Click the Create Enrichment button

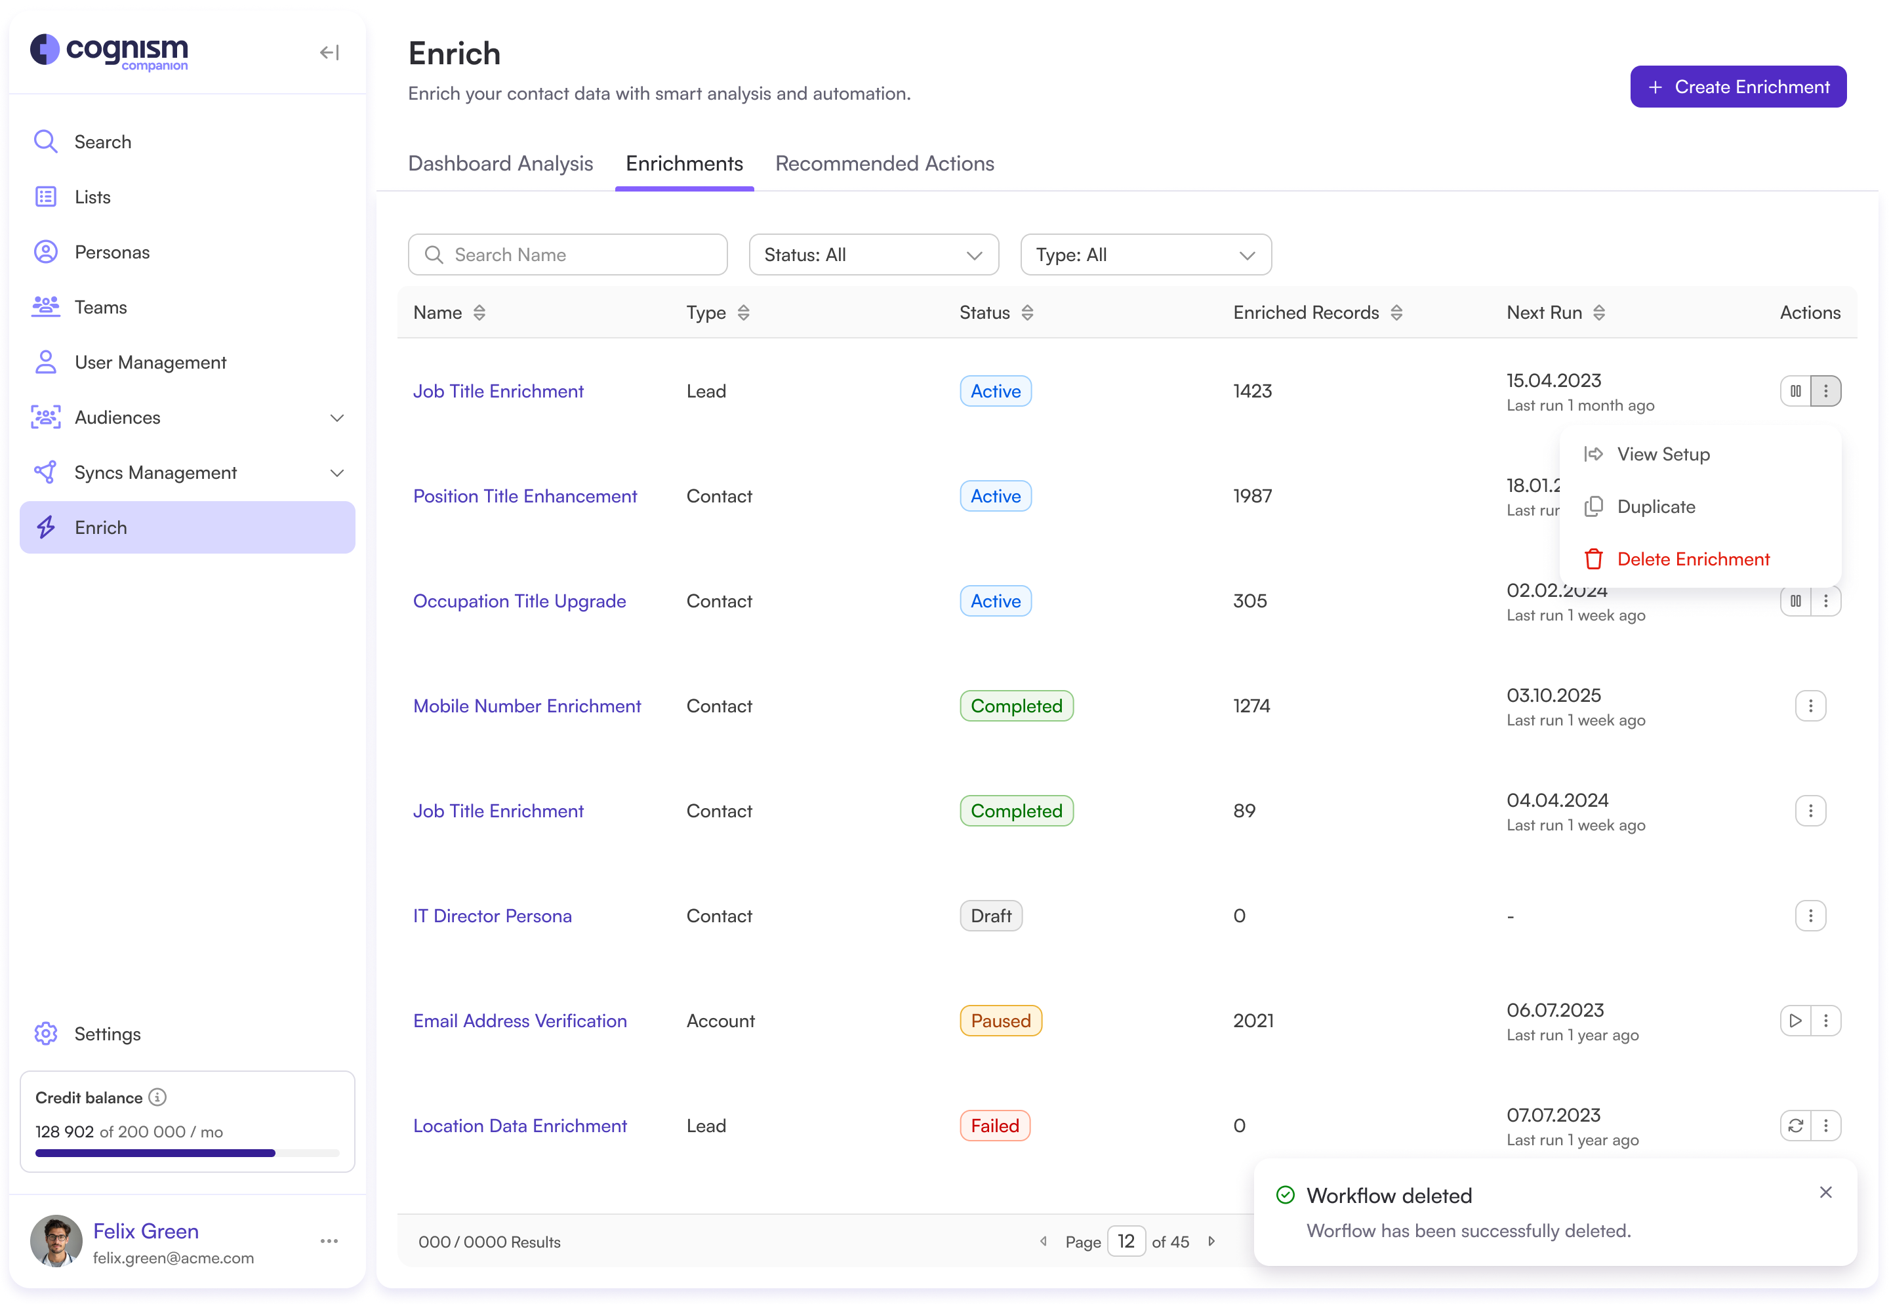(x=1738, y=87)
